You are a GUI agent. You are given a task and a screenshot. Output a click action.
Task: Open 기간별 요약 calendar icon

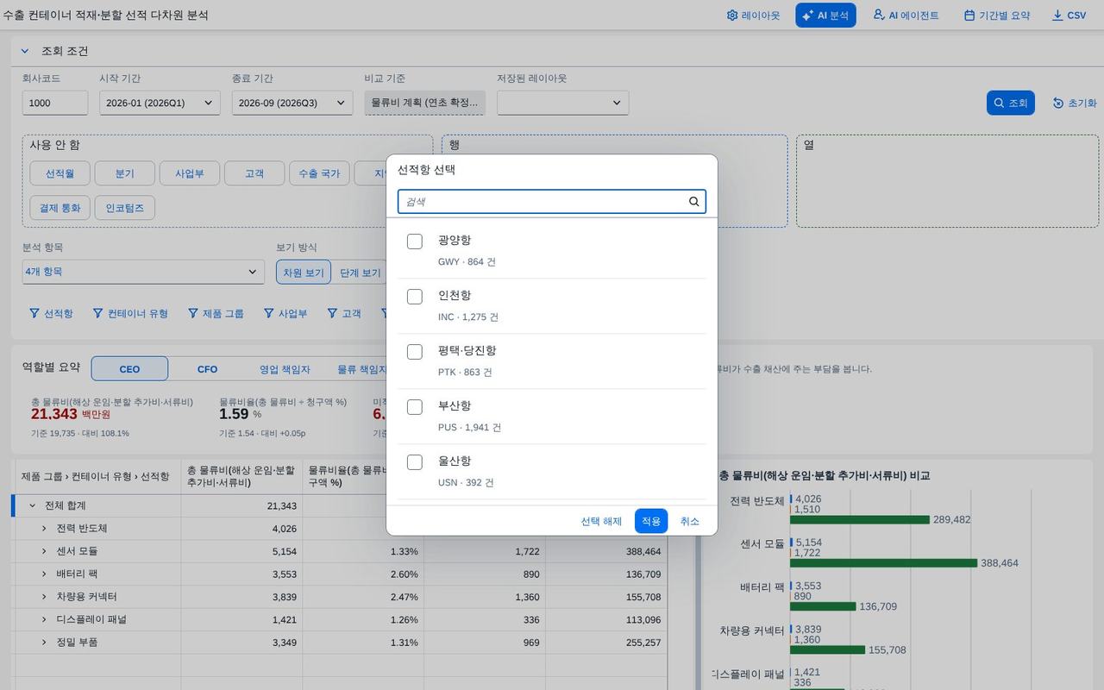[x=969, y=16]
